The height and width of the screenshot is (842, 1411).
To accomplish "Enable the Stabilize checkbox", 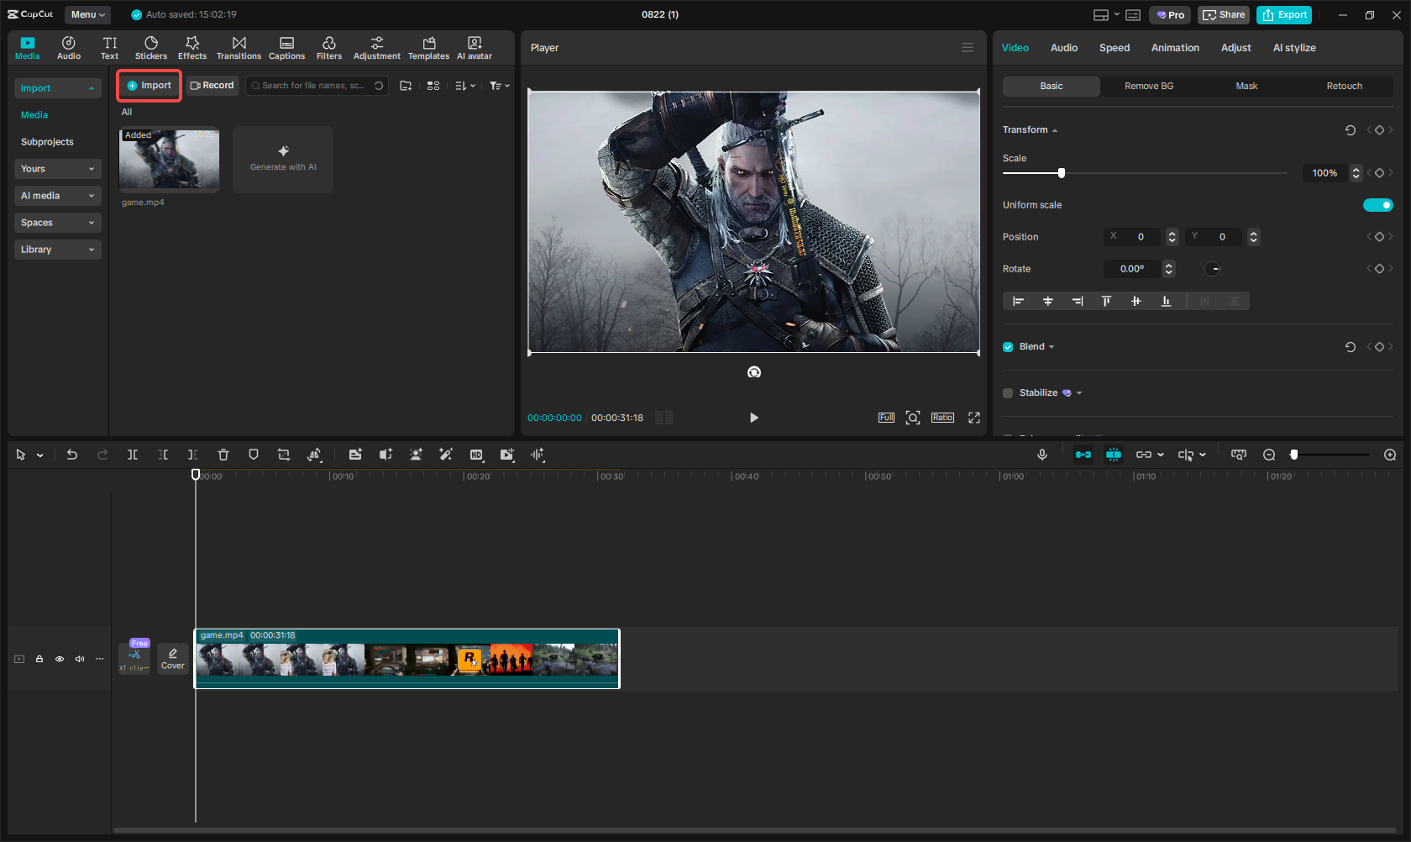I will tap(1008, 393).
